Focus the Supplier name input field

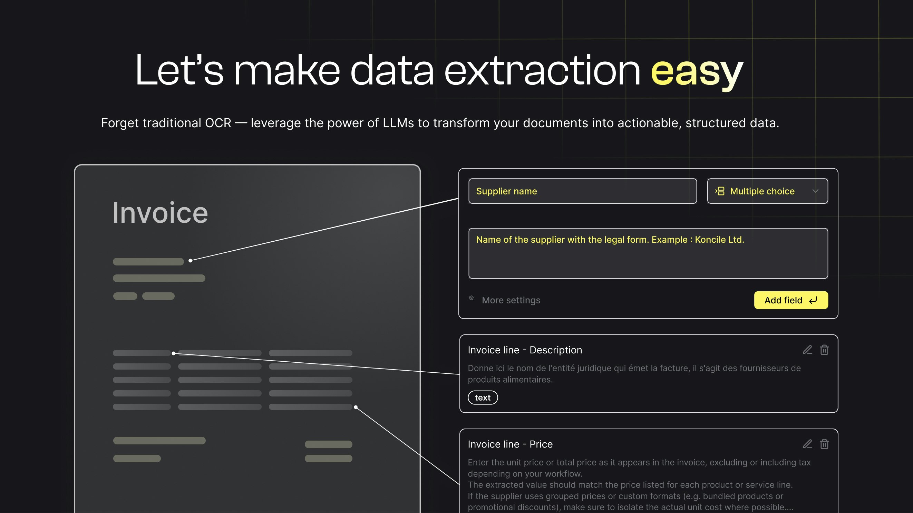point(582,191)
